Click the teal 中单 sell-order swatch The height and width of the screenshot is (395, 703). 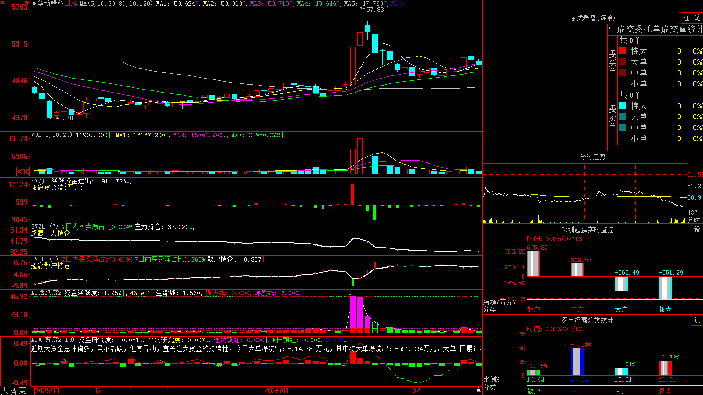click(622, 128)
